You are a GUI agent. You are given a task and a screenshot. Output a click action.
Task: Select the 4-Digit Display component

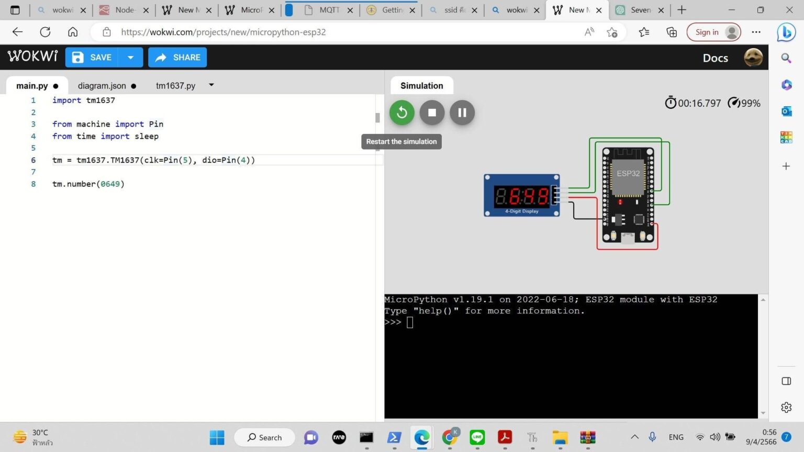[x=521, y=195]
